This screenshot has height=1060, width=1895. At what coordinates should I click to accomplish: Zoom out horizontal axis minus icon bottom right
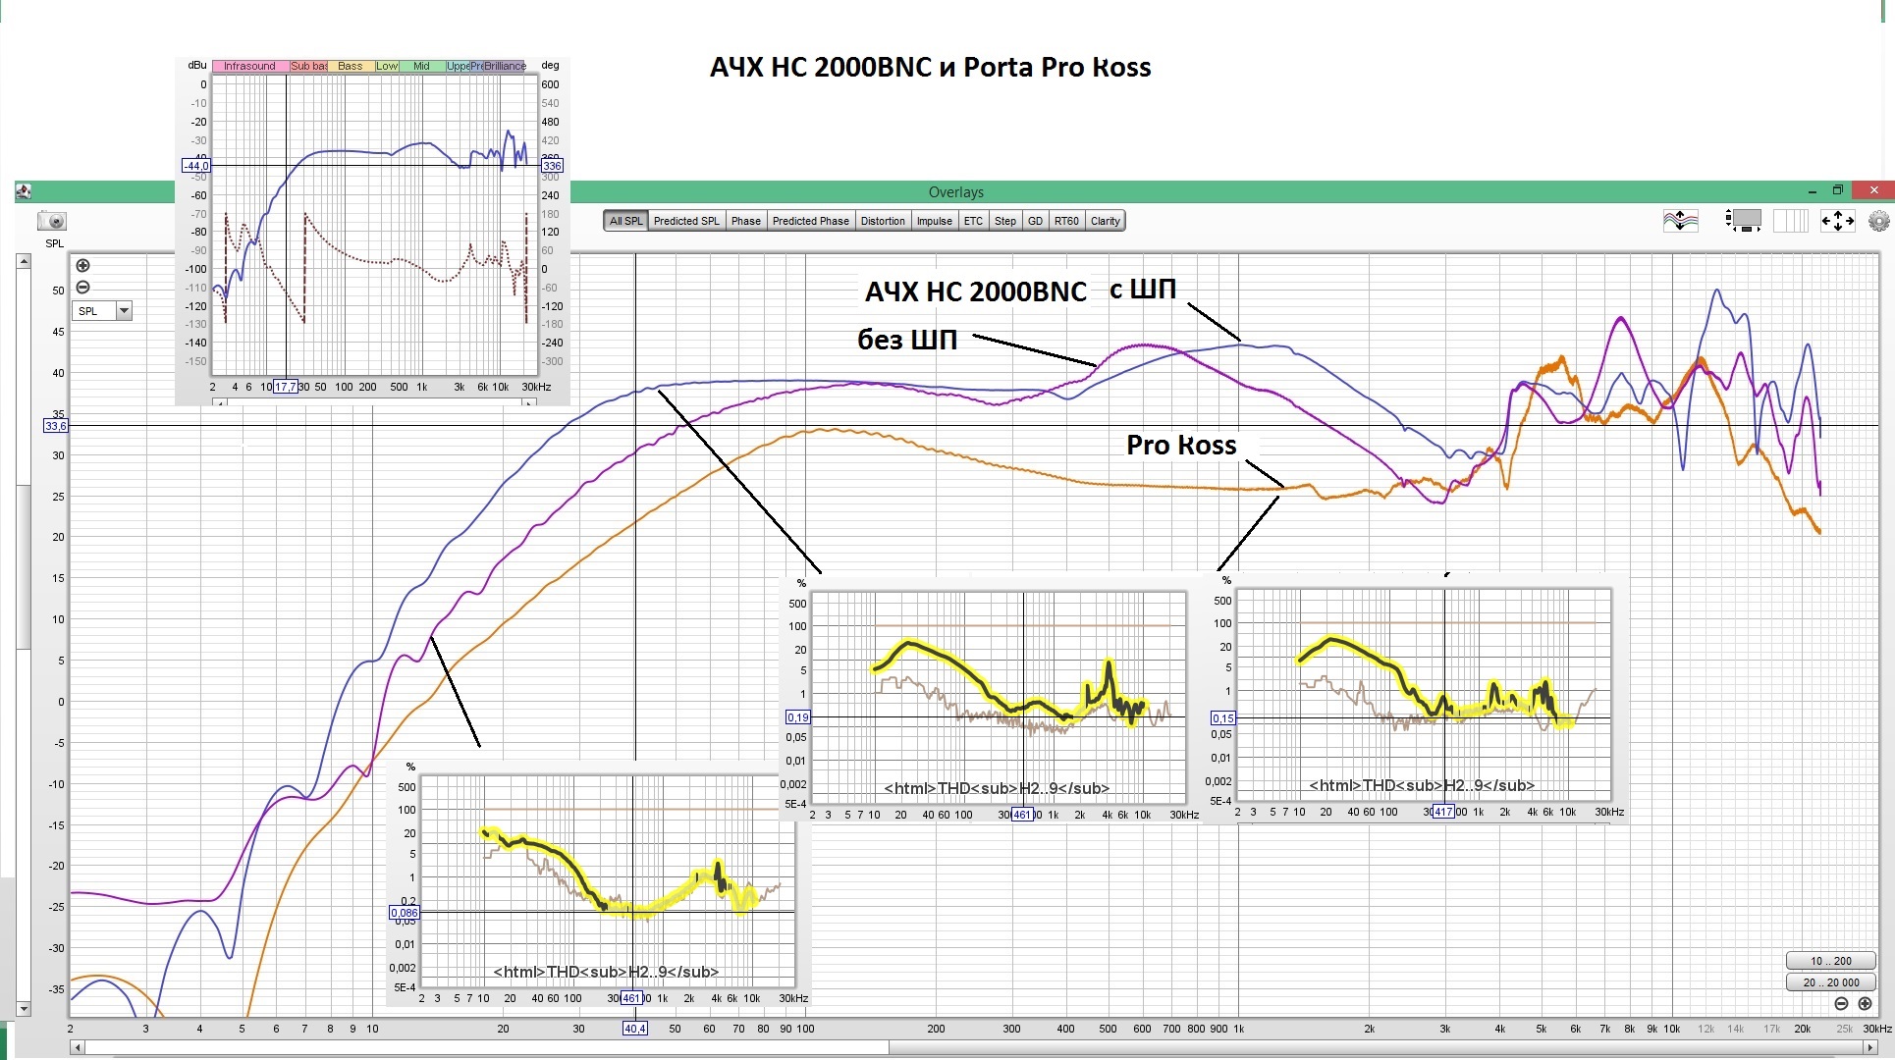pyautogui.click(x=1841, y=1003)
